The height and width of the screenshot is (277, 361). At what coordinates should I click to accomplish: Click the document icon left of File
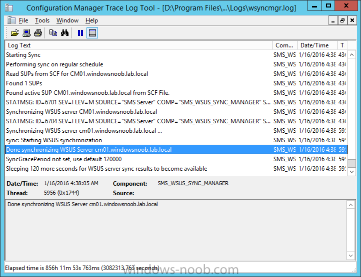coord(11,20)
